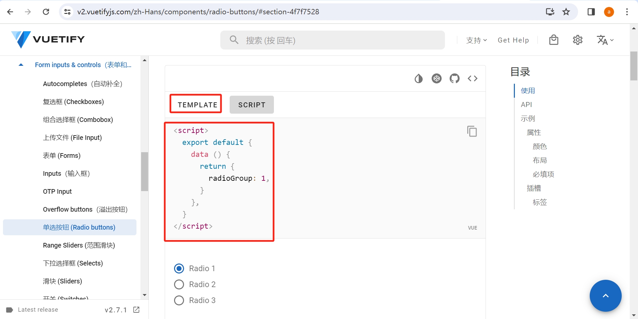
Task: Click inside the search input field
Action: click(332, 40)
